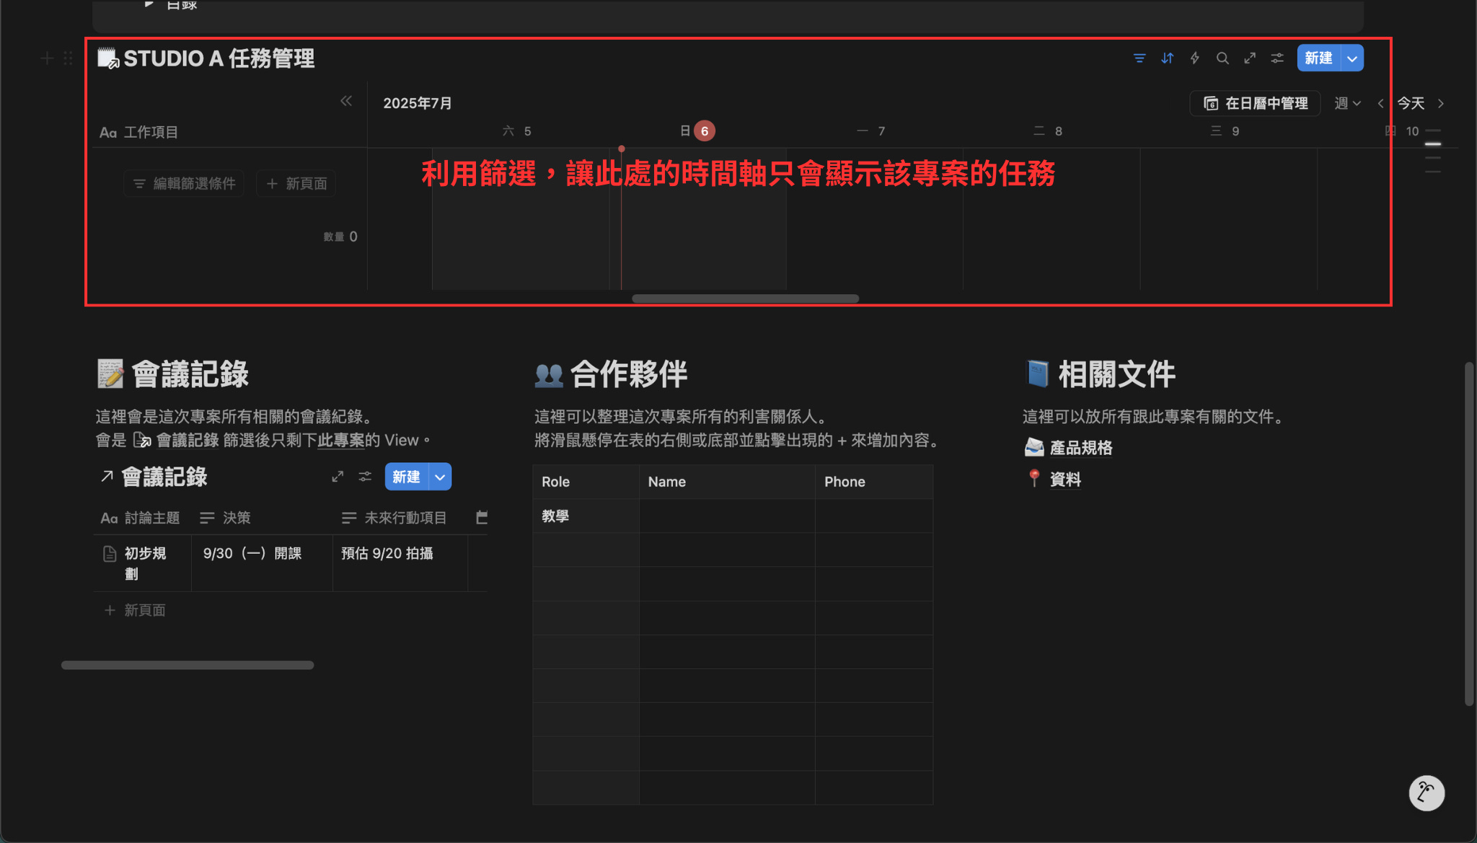Collapse the timeline table sidebar
The image size is (1477, 843).
coord(346,101)
